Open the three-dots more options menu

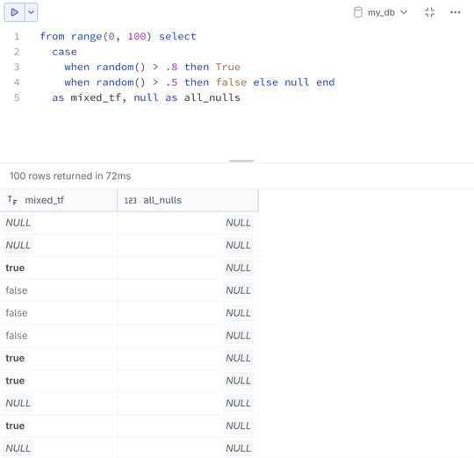pos(456,12)
